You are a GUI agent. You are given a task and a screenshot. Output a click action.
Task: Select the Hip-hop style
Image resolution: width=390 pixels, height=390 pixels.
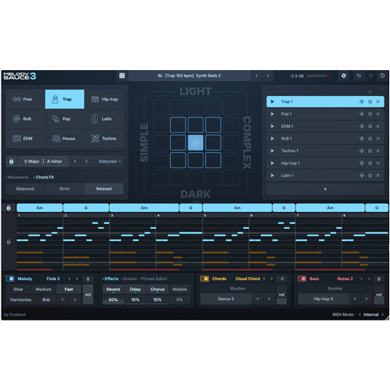(x=104, y=99)
